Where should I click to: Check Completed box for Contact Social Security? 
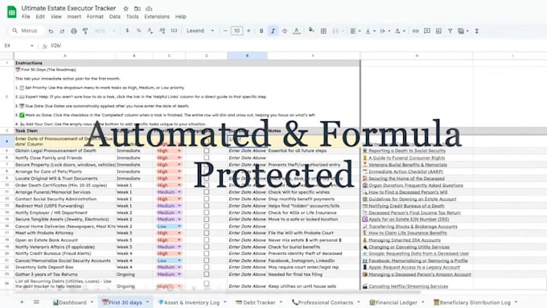pos(207,199)
